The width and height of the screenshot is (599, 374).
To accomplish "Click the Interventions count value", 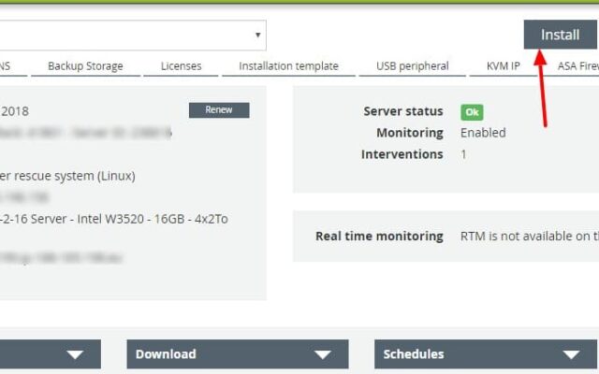I will pos(463,154).
